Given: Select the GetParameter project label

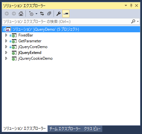Looking at the screenshot, I should [30, 41].
